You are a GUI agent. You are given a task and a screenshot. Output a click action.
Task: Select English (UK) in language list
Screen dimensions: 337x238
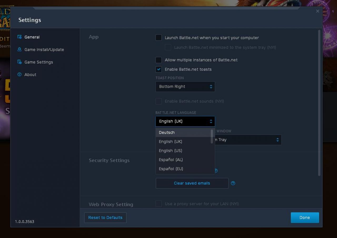click(183, 141)
